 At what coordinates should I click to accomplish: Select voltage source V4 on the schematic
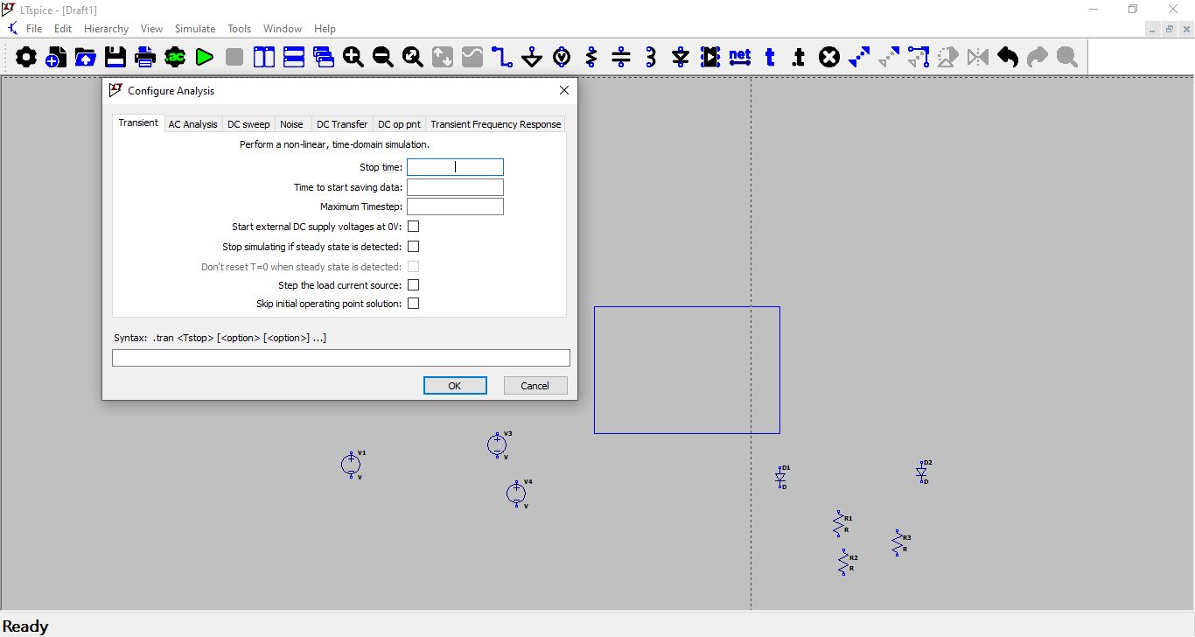[x=516, y=493]
